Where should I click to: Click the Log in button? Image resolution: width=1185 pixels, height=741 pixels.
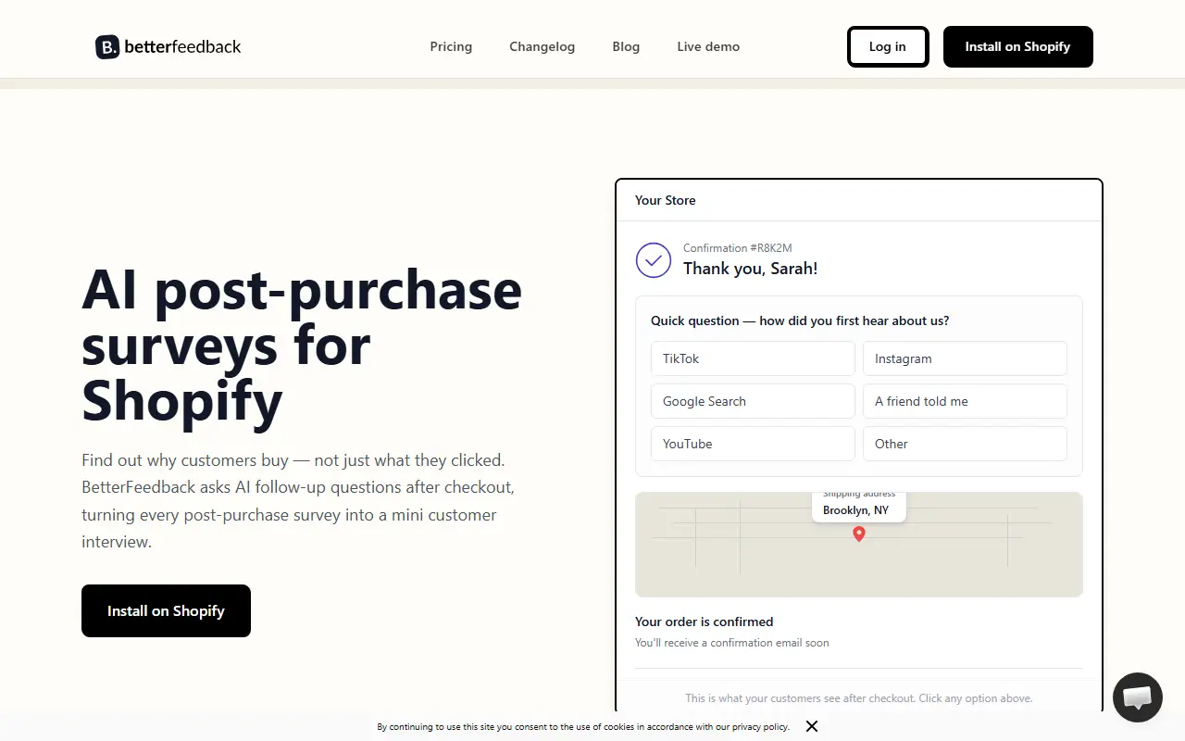(x=888, y=46)
